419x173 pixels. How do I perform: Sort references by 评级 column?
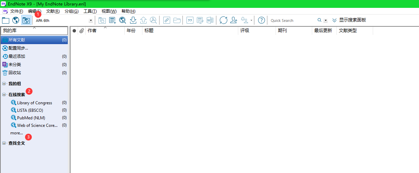(257, 31)
